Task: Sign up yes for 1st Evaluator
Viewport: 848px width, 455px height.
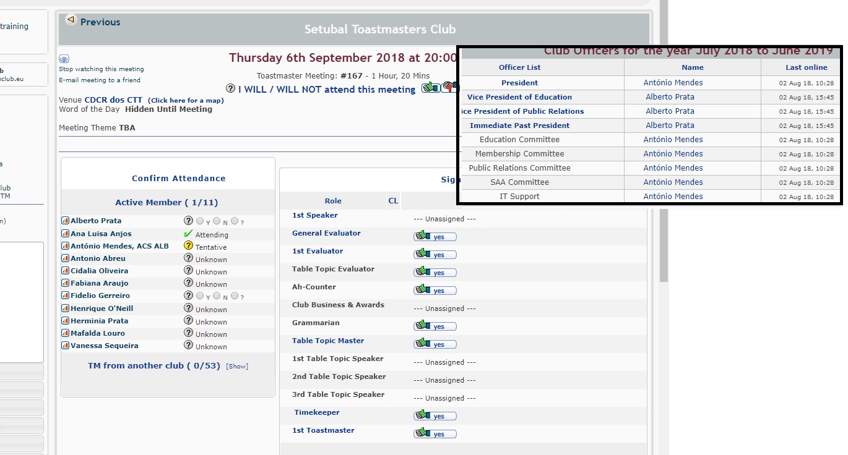Action: (x=435, y=255)
